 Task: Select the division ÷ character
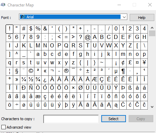[x=17, y=105]
